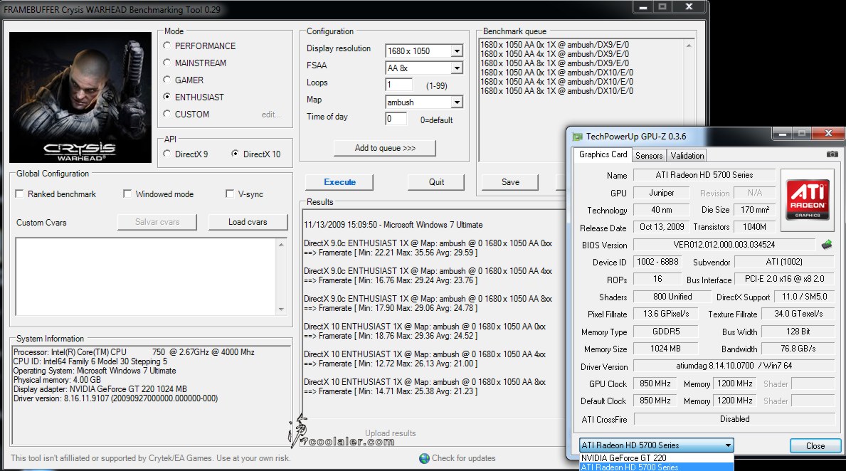Select GAMER mode

(166, 80)
